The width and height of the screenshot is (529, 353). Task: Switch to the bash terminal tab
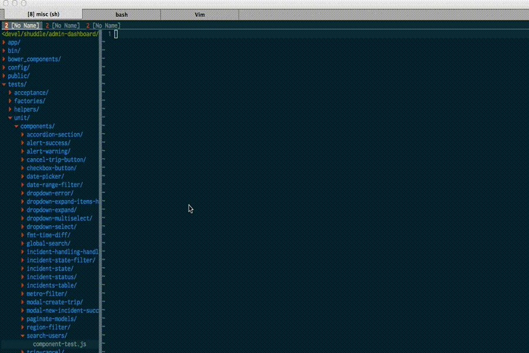tap(122, 15)
